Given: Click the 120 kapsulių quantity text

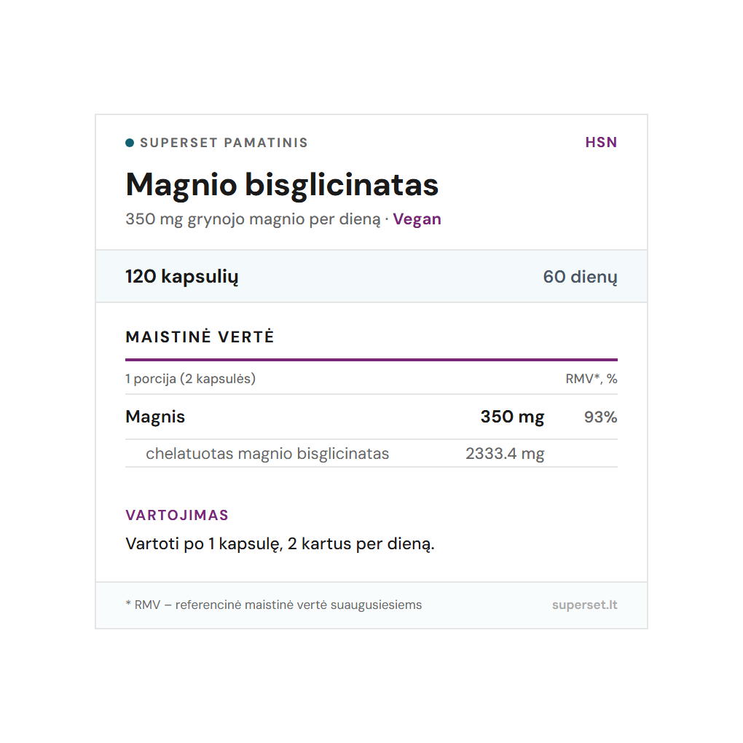Looking at the screenshot, I should 181,277.
